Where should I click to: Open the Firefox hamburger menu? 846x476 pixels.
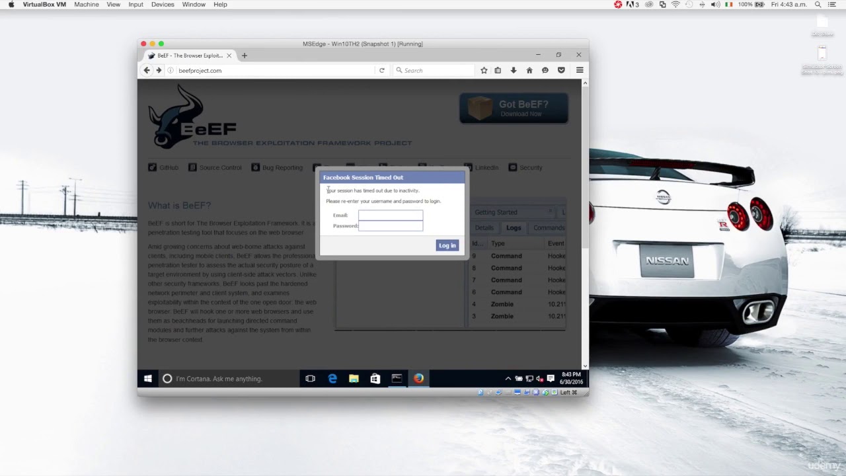pyautogui.click(x=580, y=70)
